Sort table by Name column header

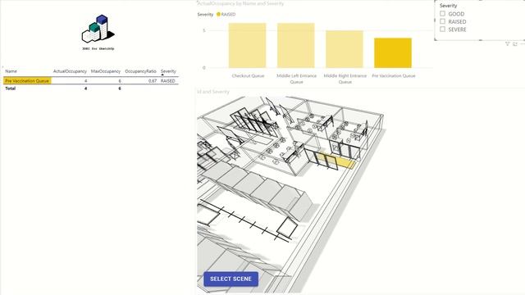coord(11,71)
